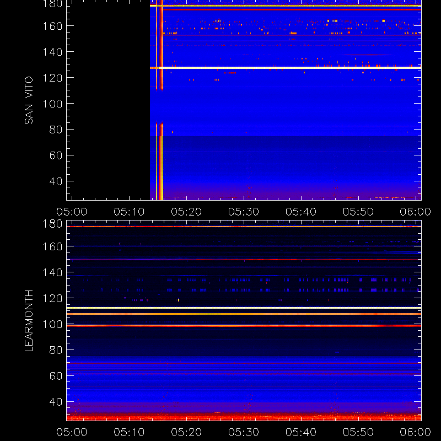Pick the 120 frequency label on Learmonth axis
The image size is (441, 441).
tap(52, 298)
